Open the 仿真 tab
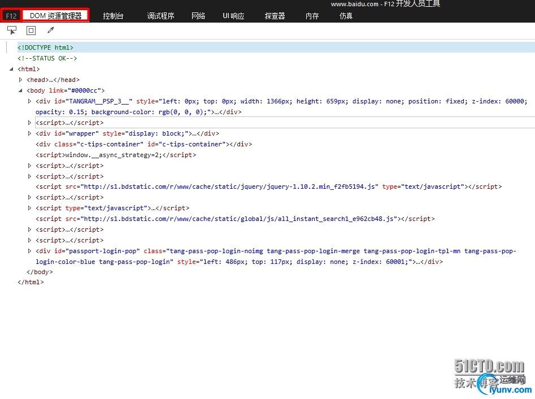This screenshot has width=535, height=399. point(346,16)
